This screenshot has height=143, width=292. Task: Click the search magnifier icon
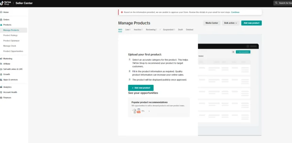point(277,3)
